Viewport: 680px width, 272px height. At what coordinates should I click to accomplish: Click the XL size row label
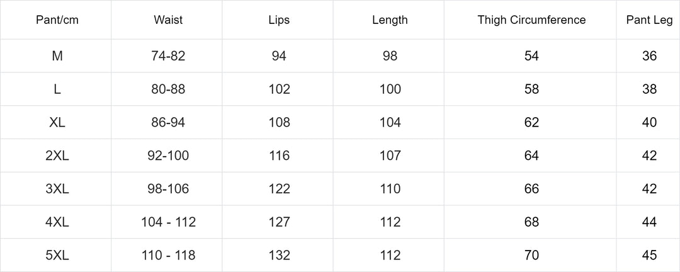[57, 123]
